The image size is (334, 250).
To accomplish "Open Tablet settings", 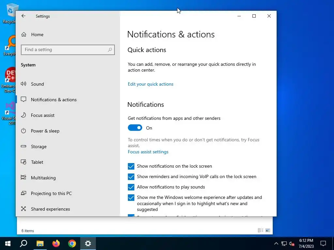I will (68, 162).
